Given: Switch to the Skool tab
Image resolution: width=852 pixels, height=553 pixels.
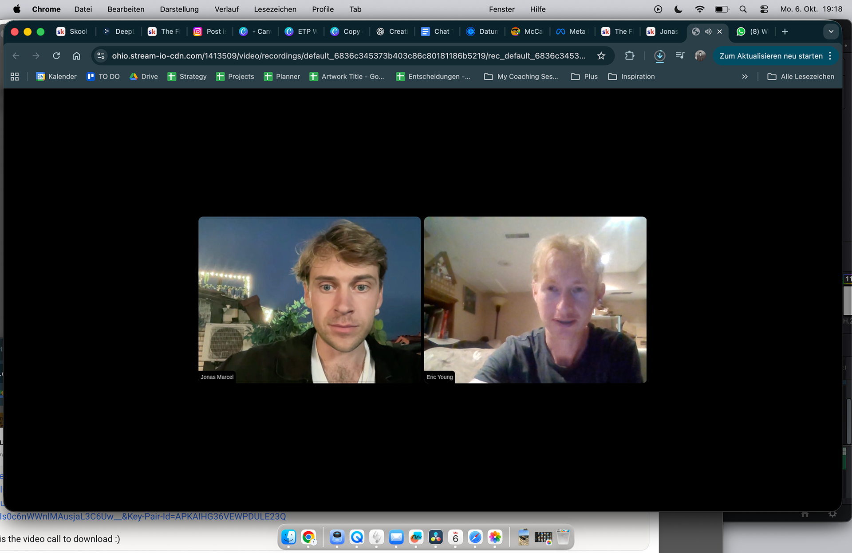Looking at the screenshot, I should (x=72, y=31).
